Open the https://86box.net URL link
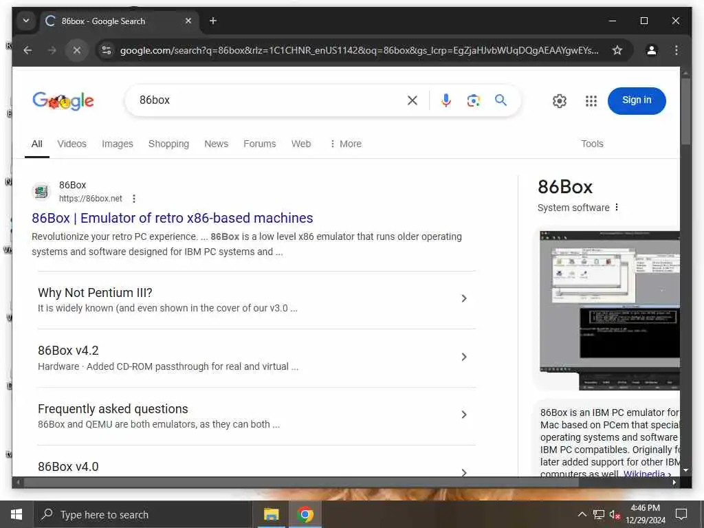Image resolution: width=704 pixels, height=528 pixels. point(91,199)
